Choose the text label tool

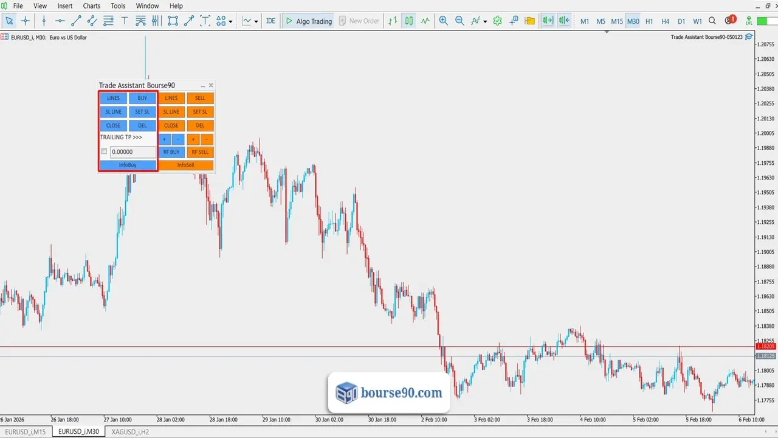[125, 21]
